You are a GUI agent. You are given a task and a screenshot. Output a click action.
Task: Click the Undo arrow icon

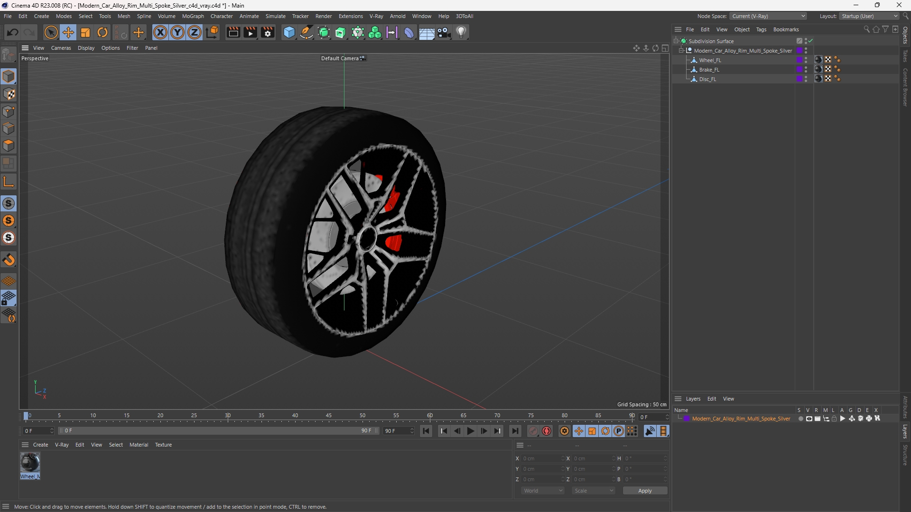coord(13,32)
